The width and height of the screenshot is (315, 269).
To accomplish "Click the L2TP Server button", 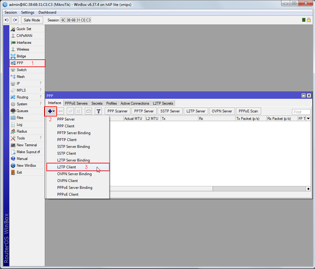I will (196, 111).
